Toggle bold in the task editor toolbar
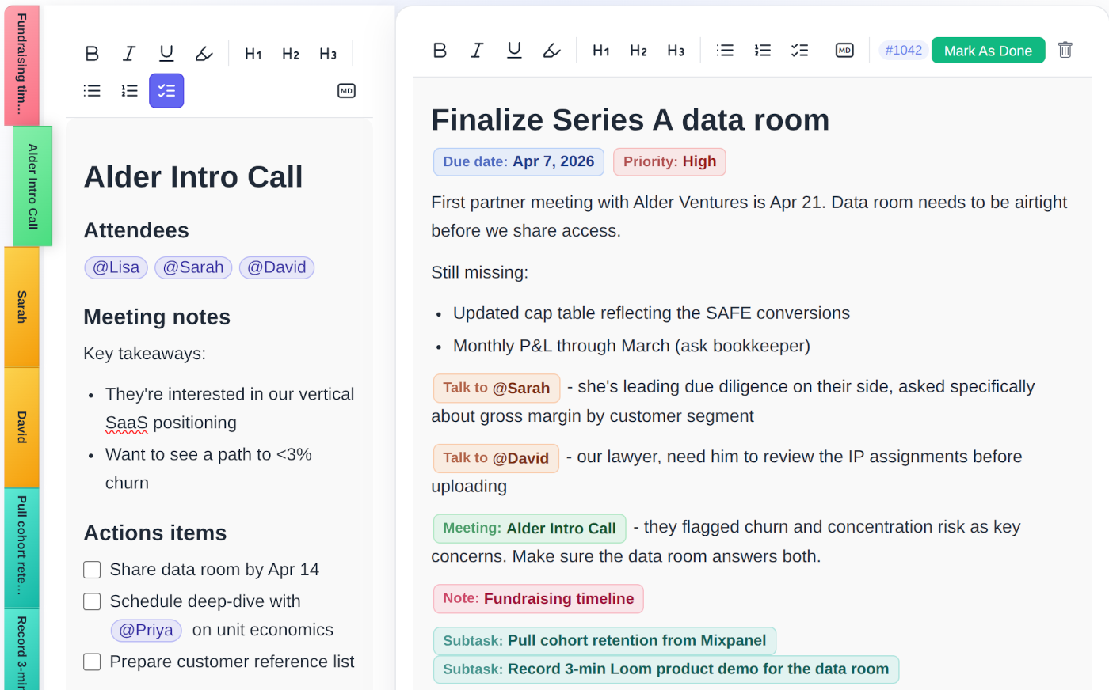Viewport: 1109px width, 690px height. (440, 51)
